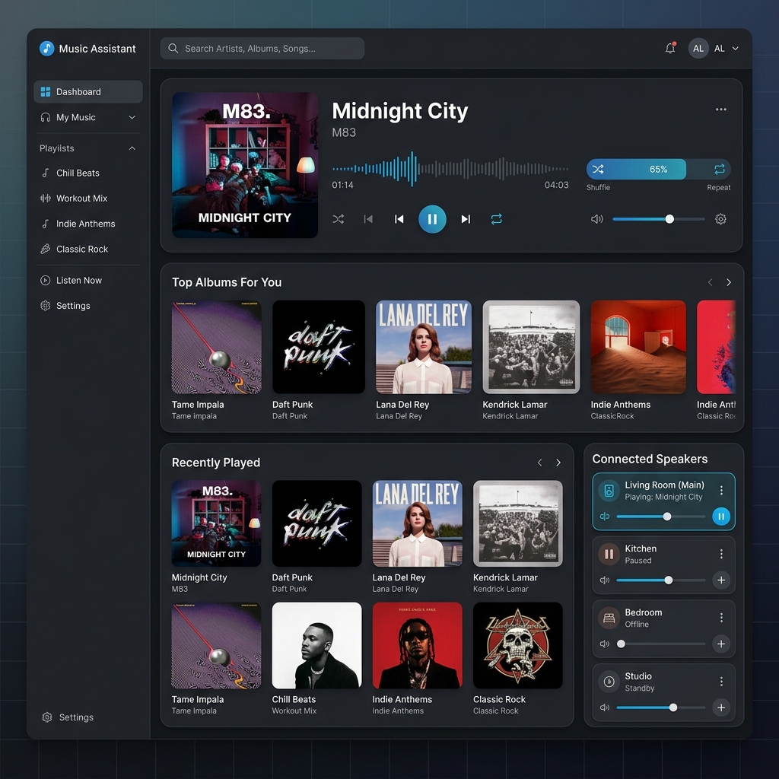Open Chill Beats cover in Recently Played
Viewport: 779px width, 779px height.
tap(317, 645)
